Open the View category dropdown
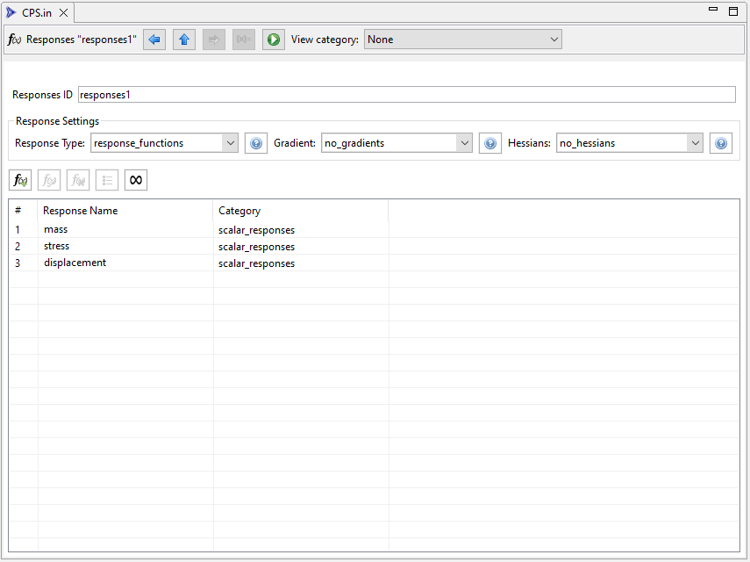750x562 pixels. point(462,40)
